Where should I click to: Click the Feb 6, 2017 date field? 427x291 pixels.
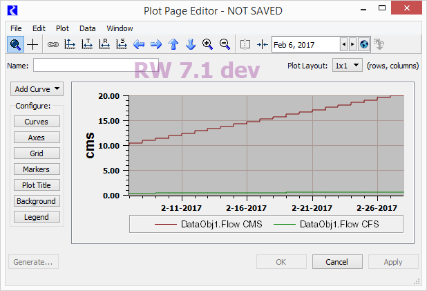point(306,44)
